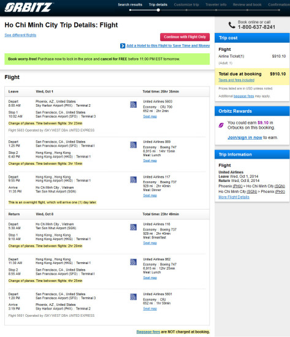This screenshot has height=337, width=290.
Task: Click United Airlines logo for flight 869
Action: pos(133,145)
